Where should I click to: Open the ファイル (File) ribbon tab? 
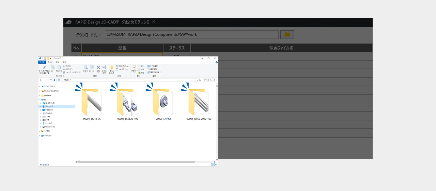pyautogui.click(x=42, y=62)
